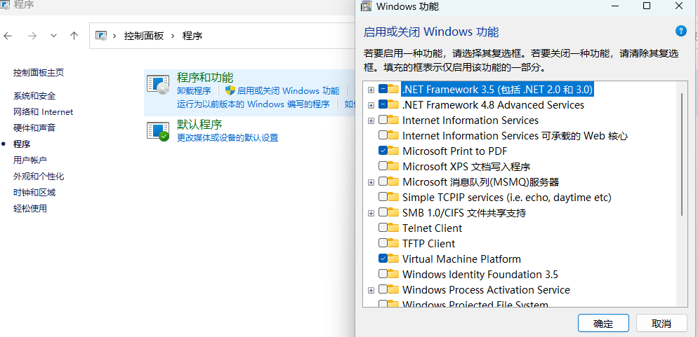
Task: Click the forward arrow in the Control Panel window
Action: [x=32, y=36]
